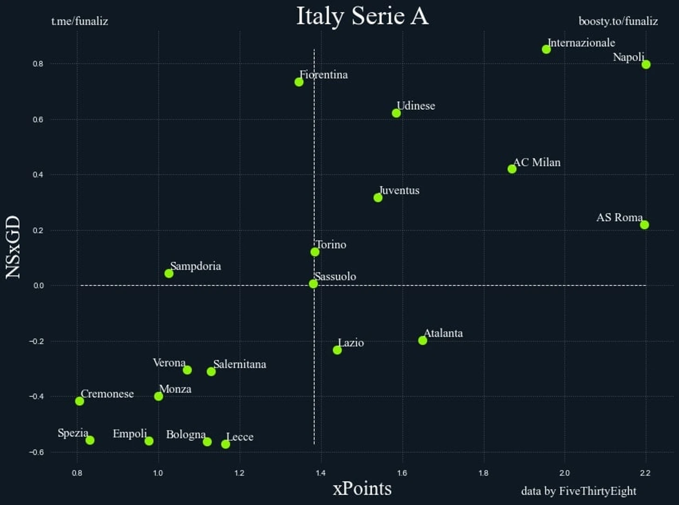Click the Sassuolo data point
Screen dimensions: 679x505
tap(313, 284)
